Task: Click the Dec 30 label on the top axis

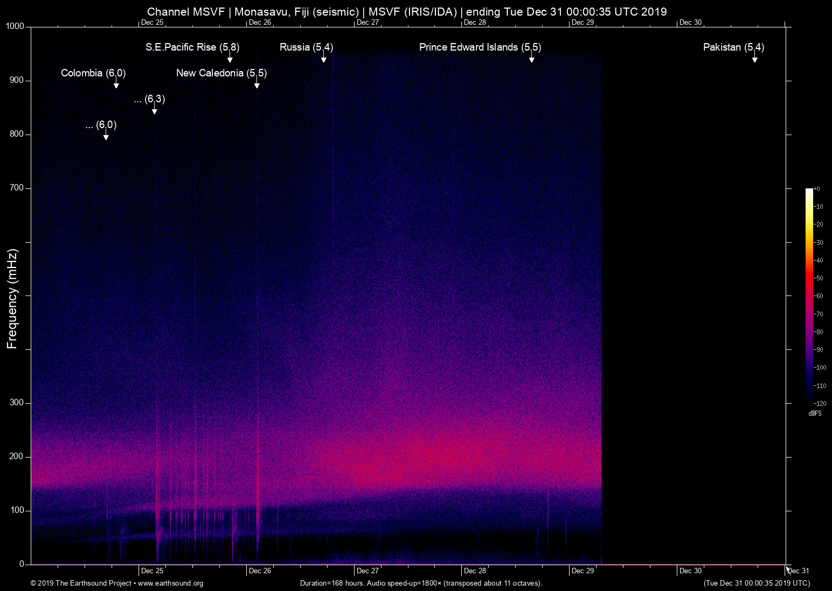Action: [690, 23]
